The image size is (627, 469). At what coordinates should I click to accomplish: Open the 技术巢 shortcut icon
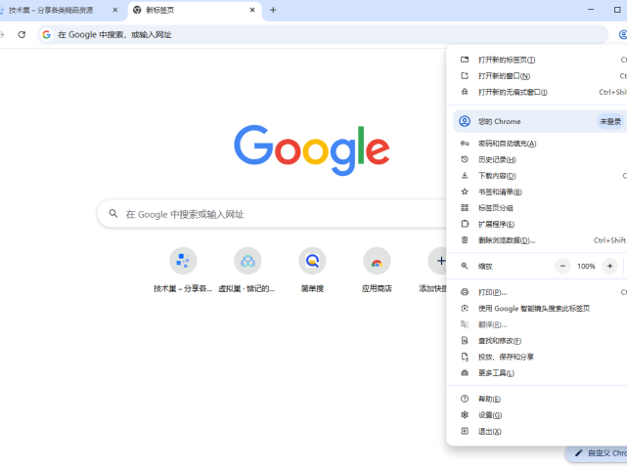pyautogui.click(x=183, y=261)
